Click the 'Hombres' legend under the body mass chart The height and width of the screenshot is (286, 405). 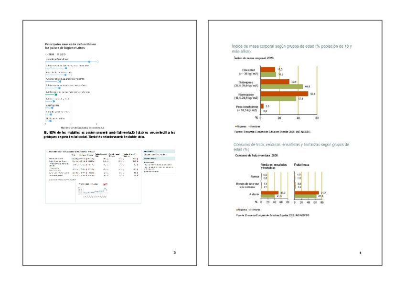pos(255,127)
